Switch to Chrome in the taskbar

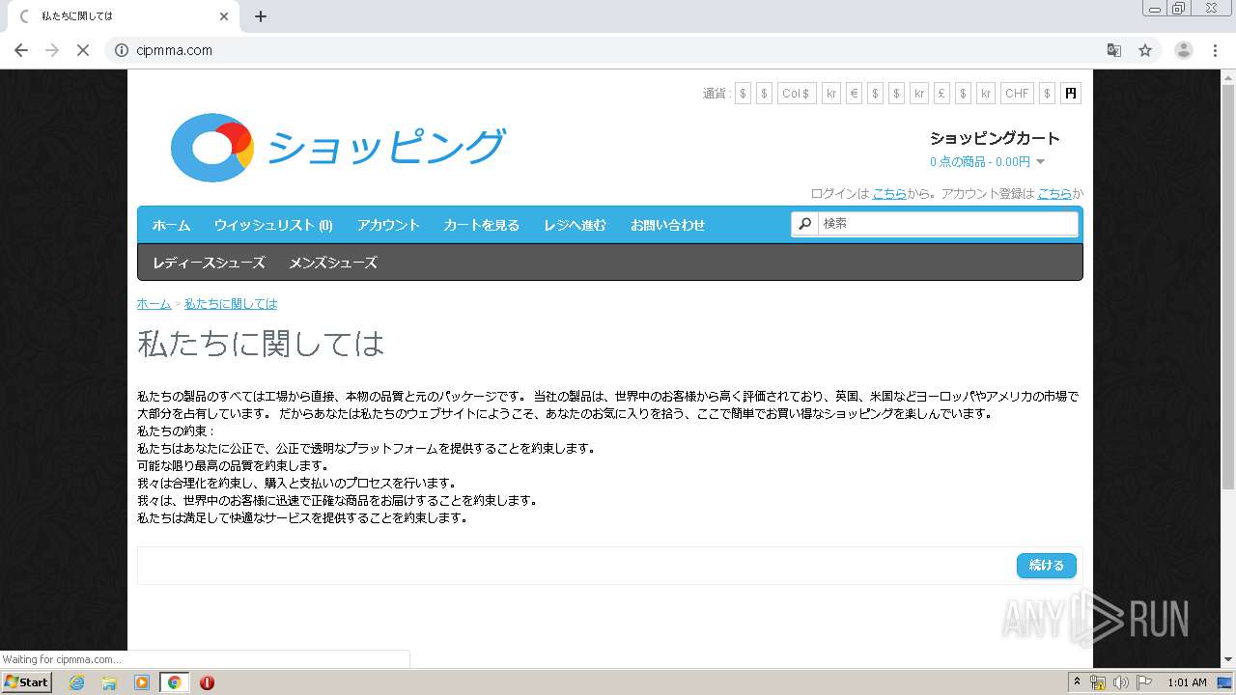175,682
